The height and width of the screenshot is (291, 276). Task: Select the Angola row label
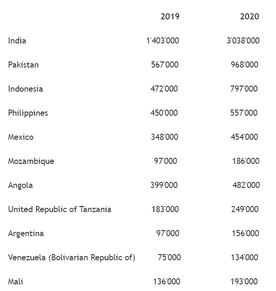point(20,185)
